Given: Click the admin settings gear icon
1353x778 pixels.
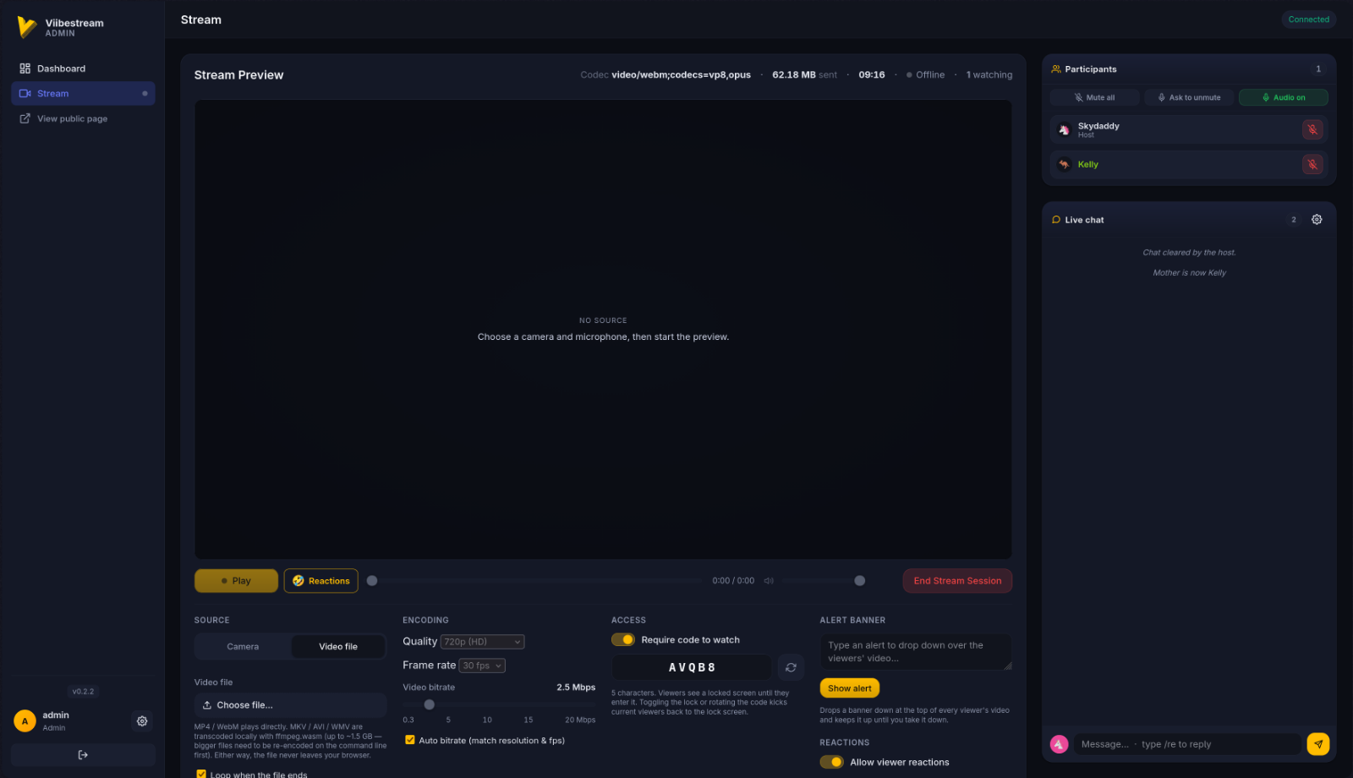Looking at the screenshot, I should point(142,721).
